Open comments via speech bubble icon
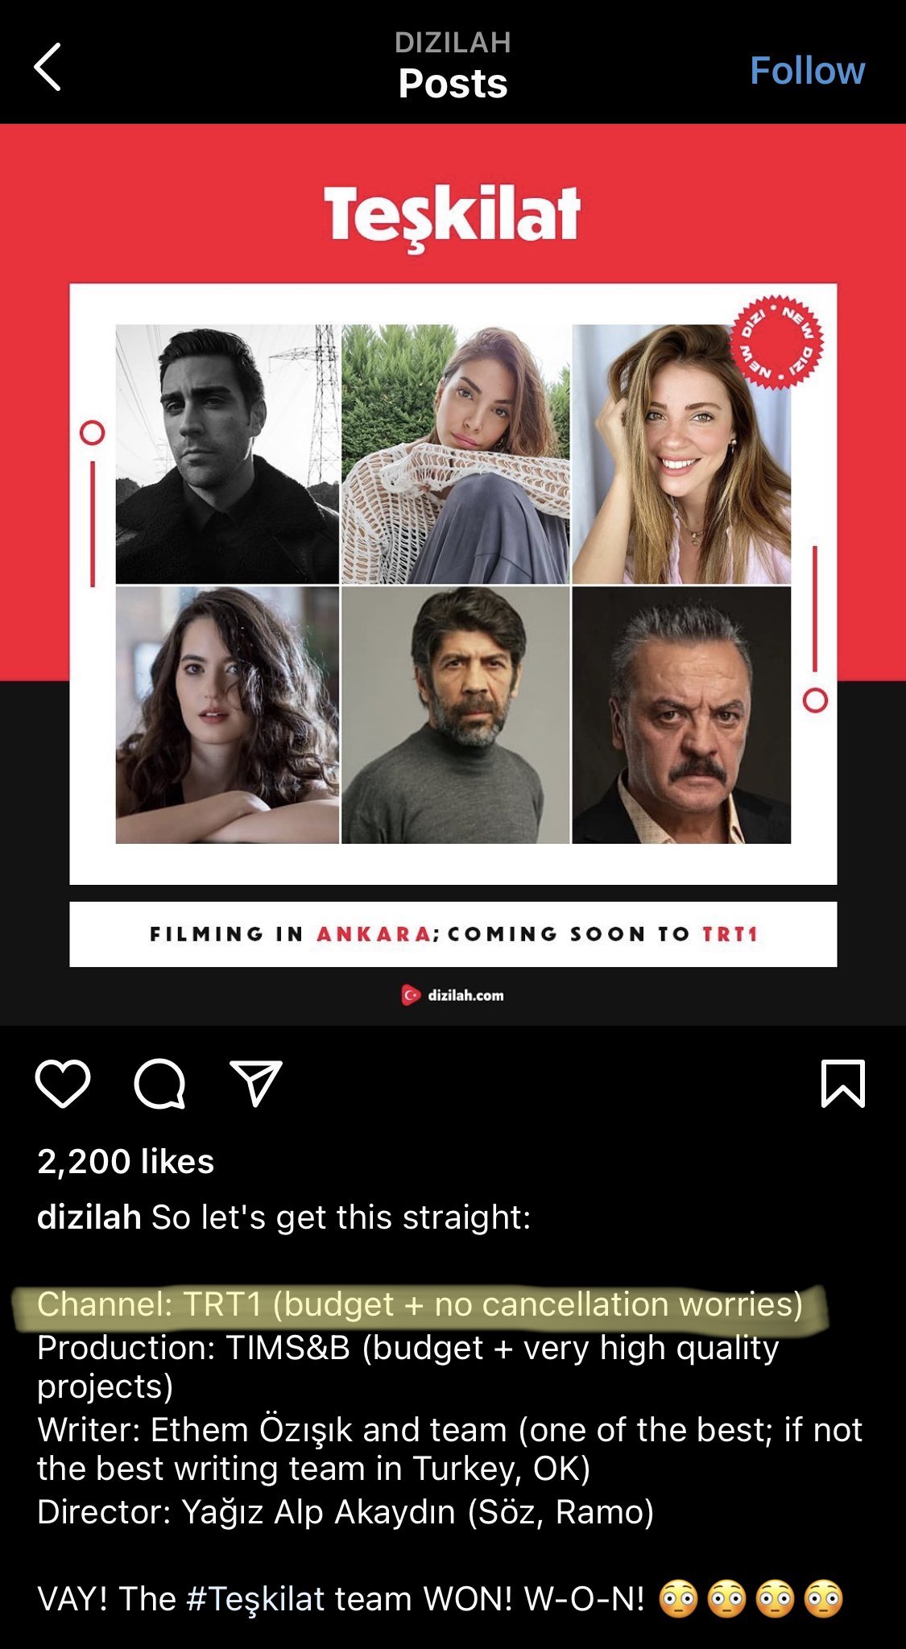Screen dimensions: 906x1649 tap(159, 1084)
